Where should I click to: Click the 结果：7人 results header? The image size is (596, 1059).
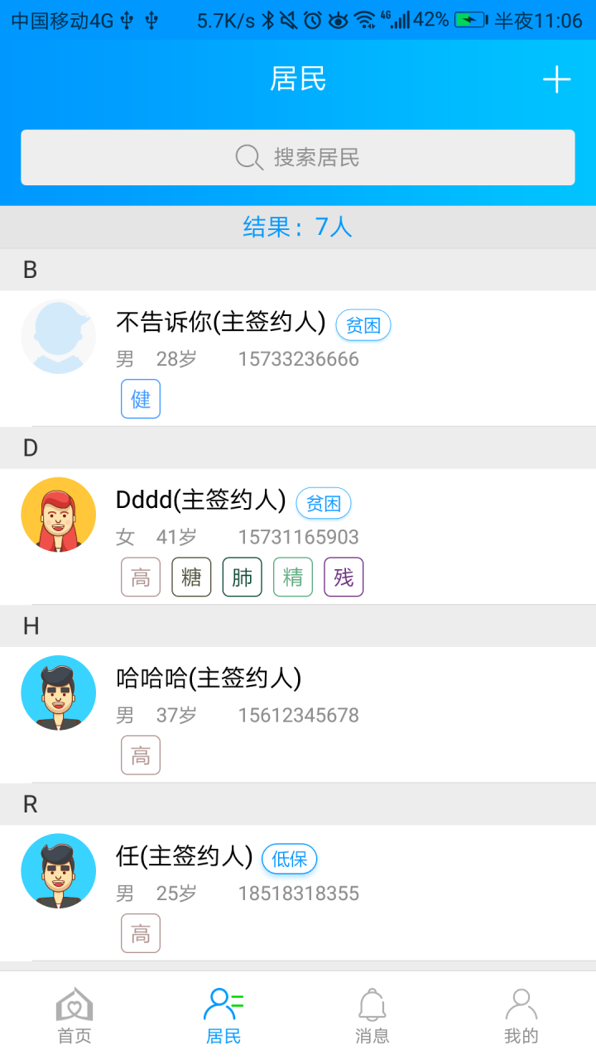(x=298, y=228)
